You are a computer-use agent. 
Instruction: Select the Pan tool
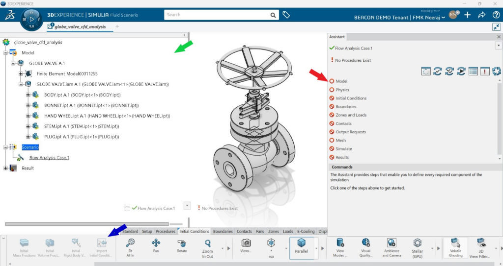point(156,246)
